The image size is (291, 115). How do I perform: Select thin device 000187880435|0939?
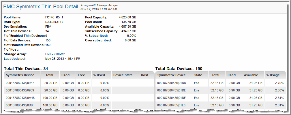click(x=20, y=91)
